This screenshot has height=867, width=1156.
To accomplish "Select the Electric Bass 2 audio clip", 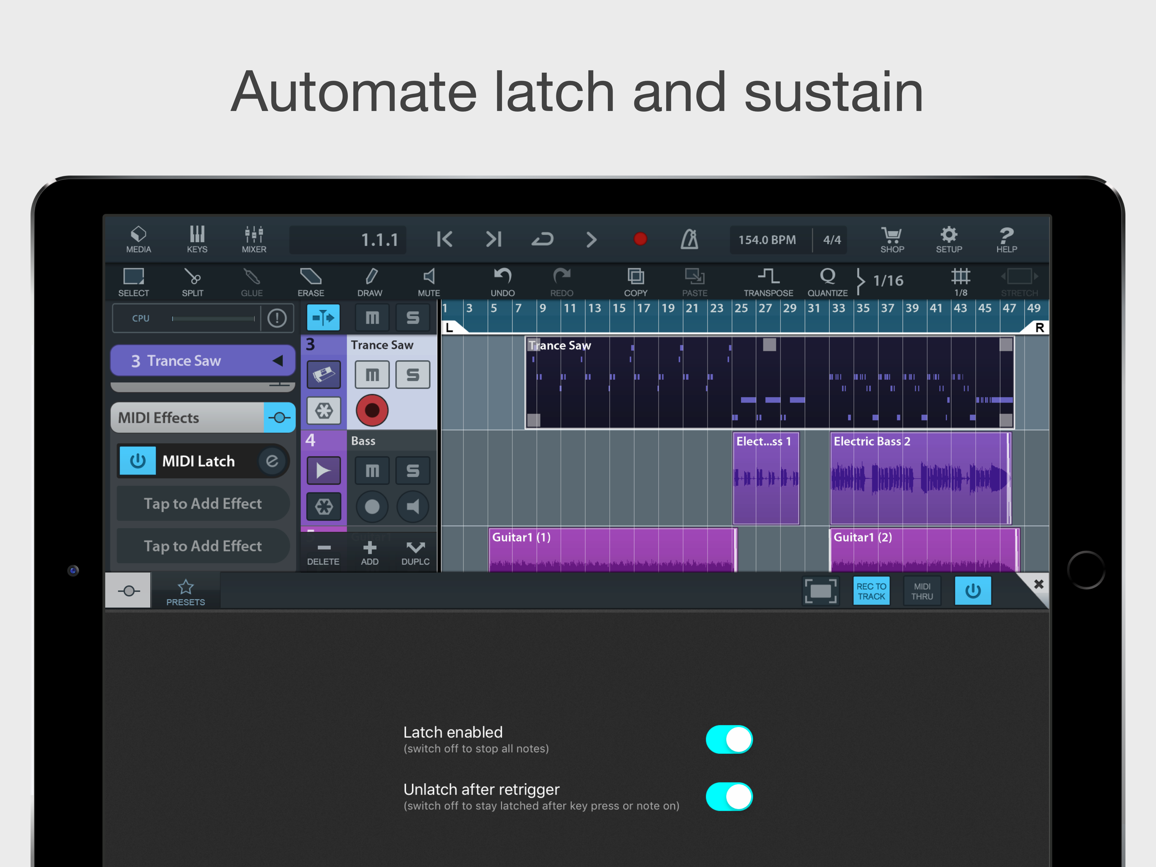I will [x=920, y=478].
